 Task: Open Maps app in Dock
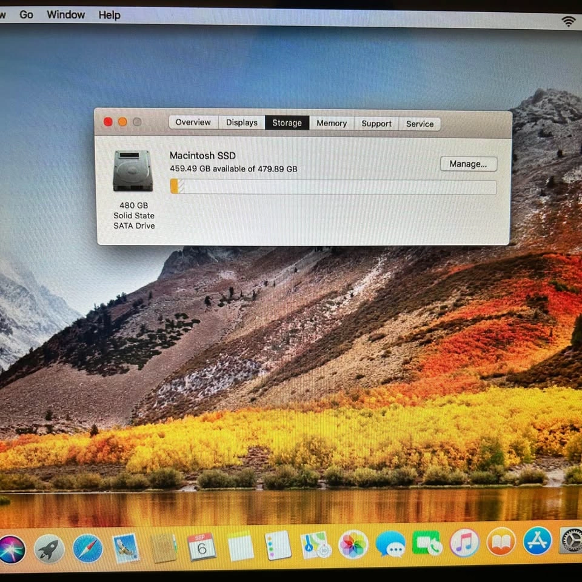click(315, 545)
